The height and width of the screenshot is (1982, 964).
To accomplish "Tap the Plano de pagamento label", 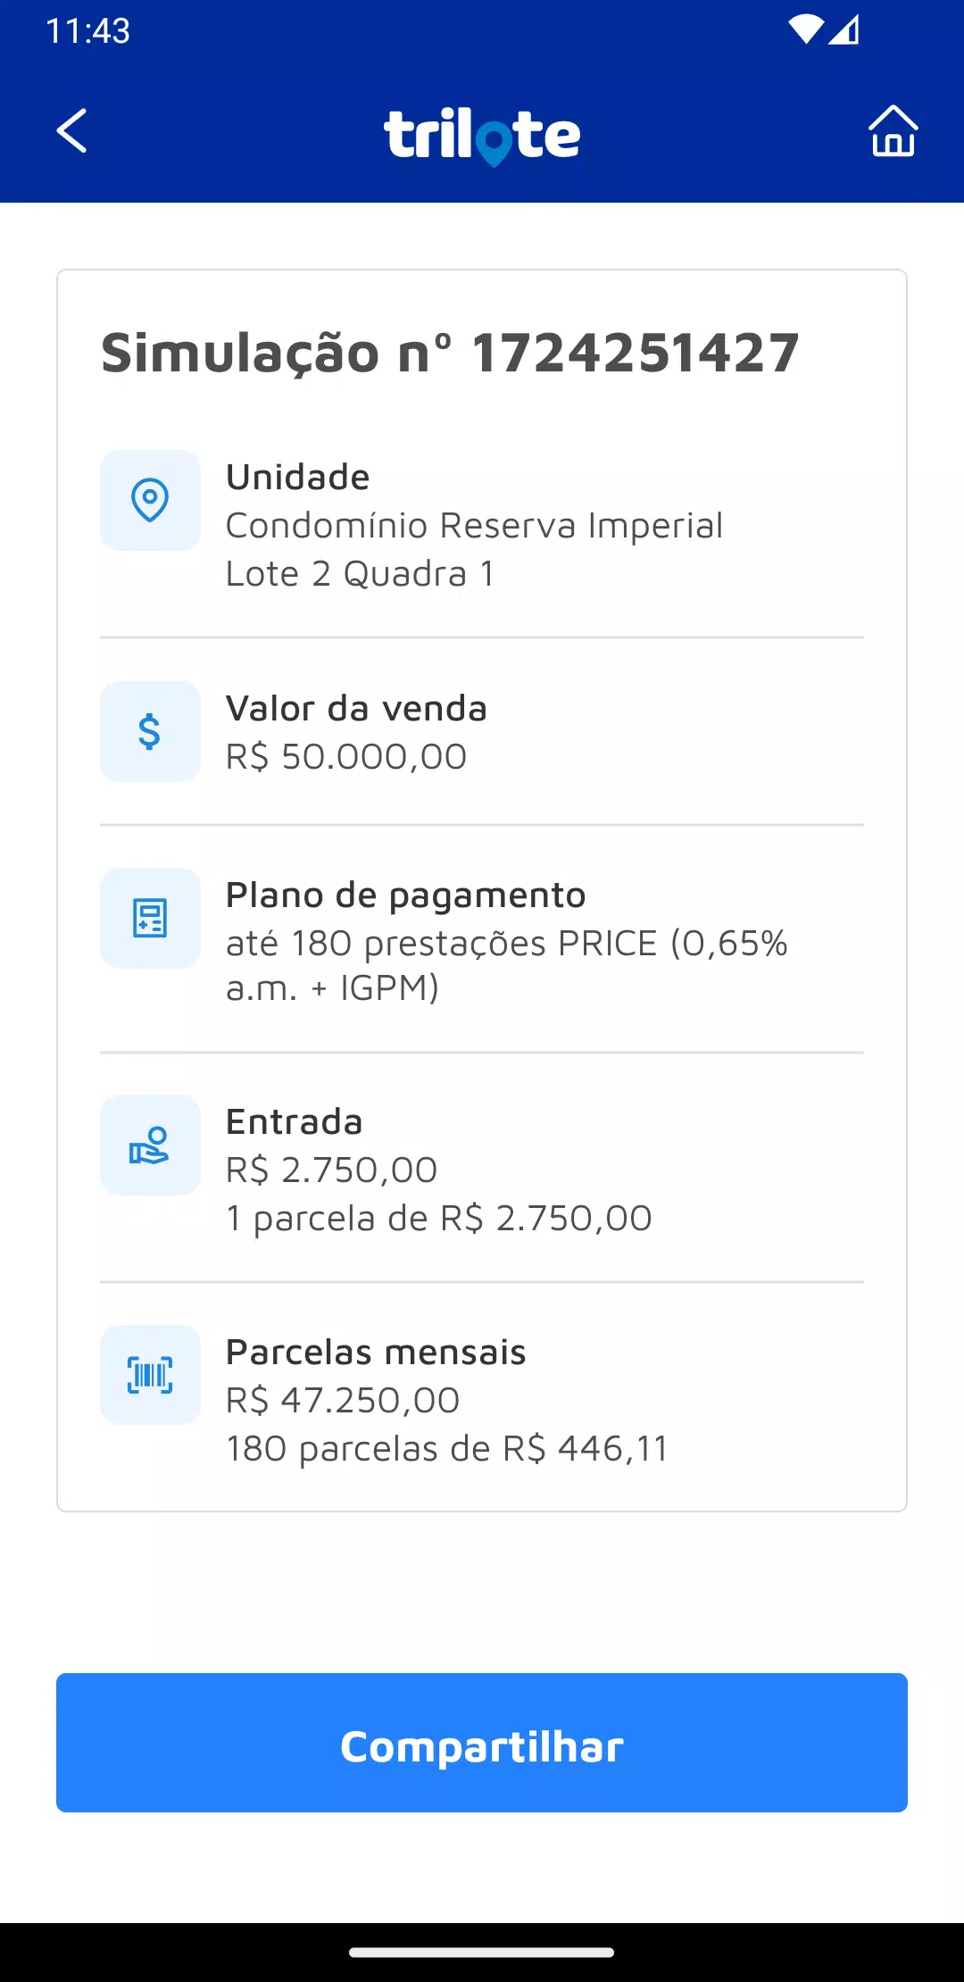I will pos(405,895).
